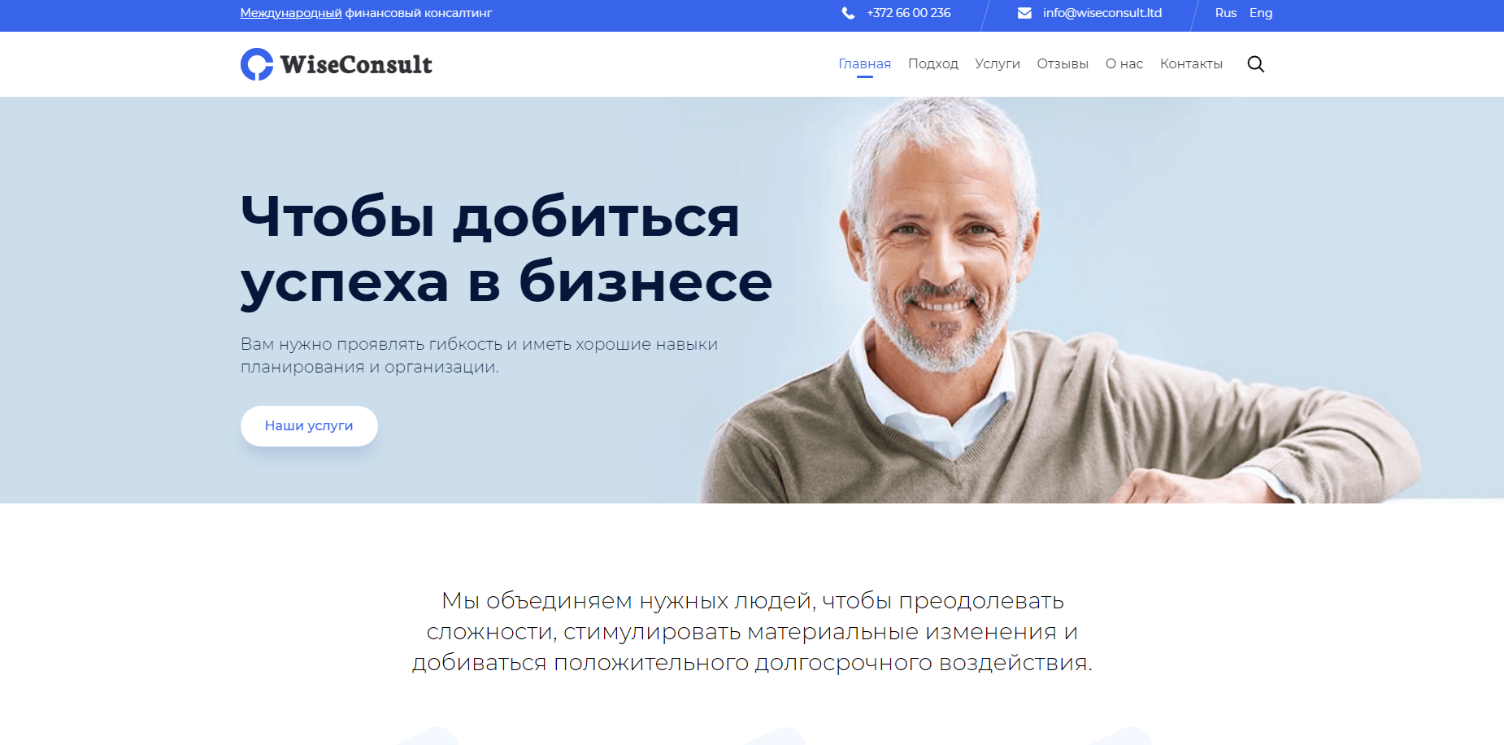Select the Главная navigation item
The image size is (1504, 745).
(864, 63)
